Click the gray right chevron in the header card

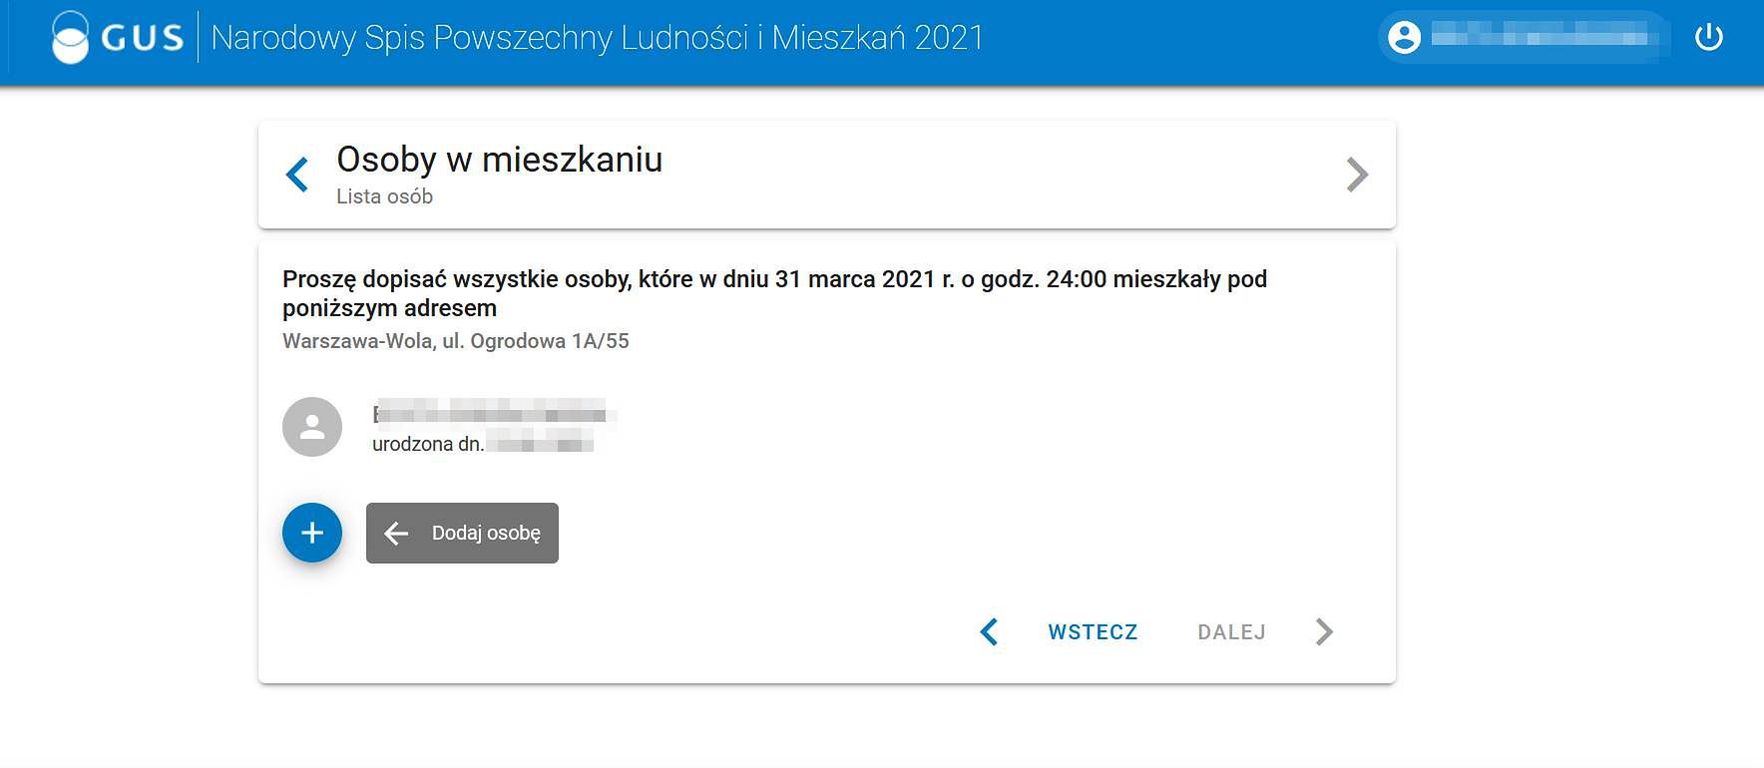pyautogui.click(x=1356, y=175)
